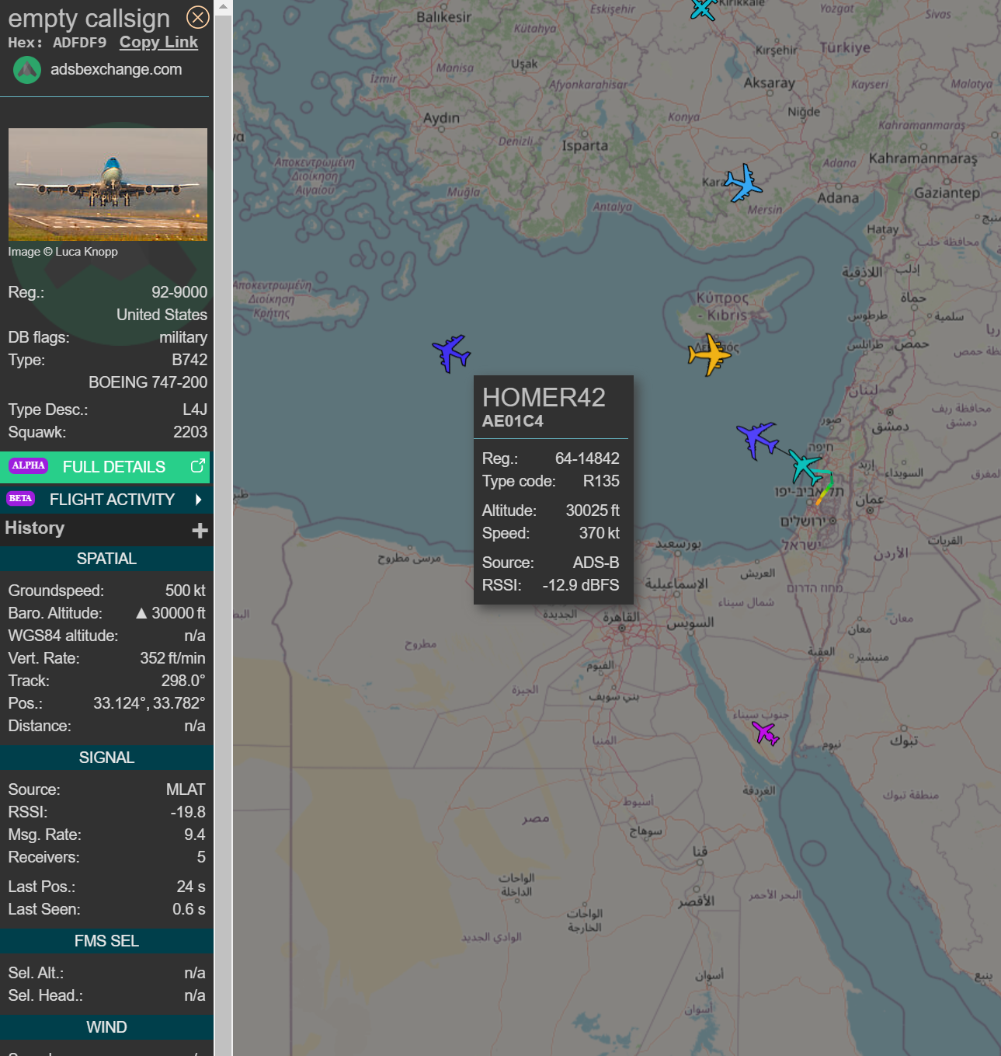The image size is (1001, 1056).
Task: Click the 33.124°, 33.782° position value
Action: (149, 703)
